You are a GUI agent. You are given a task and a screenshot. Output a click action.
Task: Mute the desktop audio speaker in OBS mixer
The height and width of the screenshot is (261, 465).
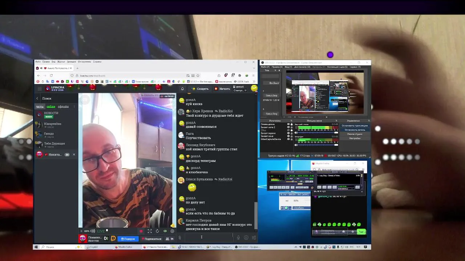pos(296,133)
